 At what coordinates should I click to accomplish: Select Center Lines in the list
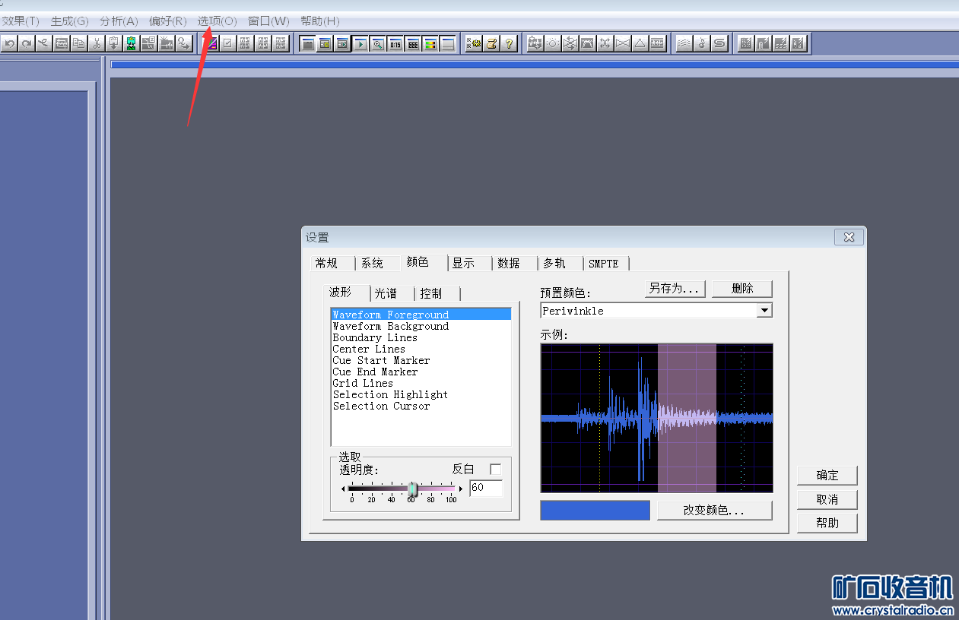[x=369, y=349]
